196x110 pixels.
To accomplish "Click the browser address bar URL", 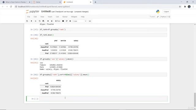I will coord(44,7).
